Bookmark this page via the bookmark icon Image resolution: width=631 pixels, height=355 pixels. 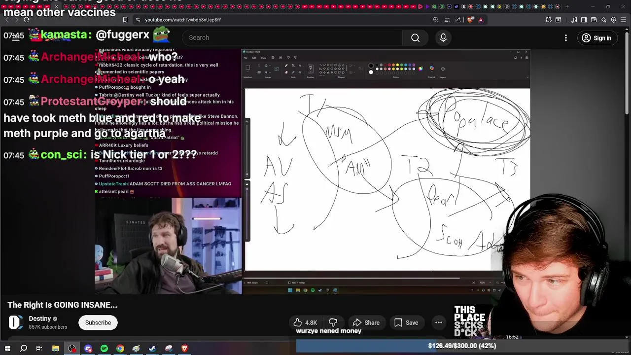click(x=125, y=20)
